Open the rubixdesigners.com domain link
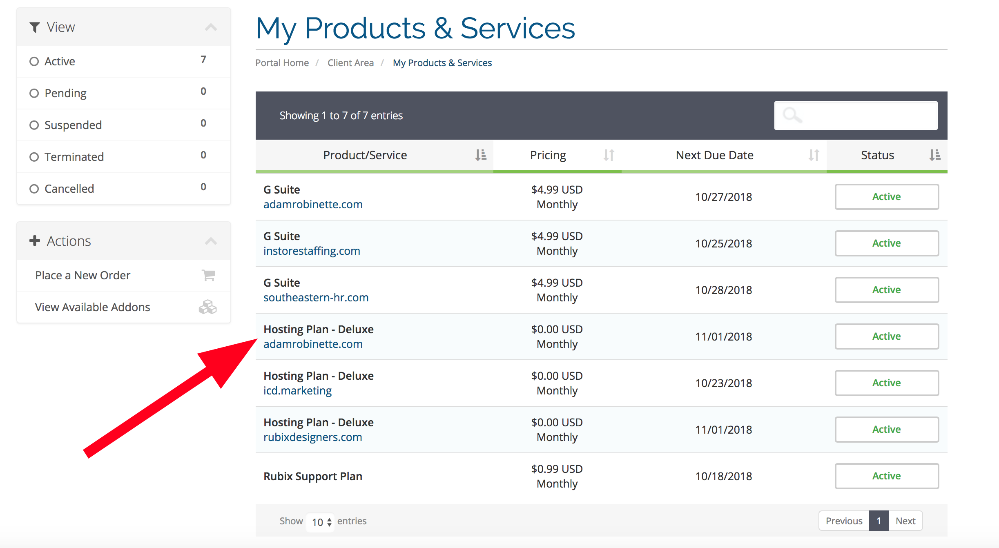Viewport: 999px width, 548px height. click(x=312, y=437)
